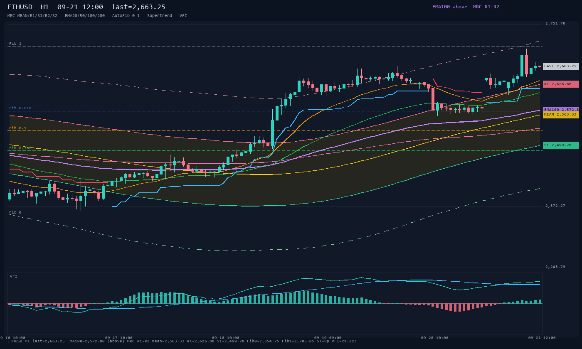This screenshot has height=349, width=582.
Task: Select the "Fib 0.618" level label
Action: click(20, 108)
